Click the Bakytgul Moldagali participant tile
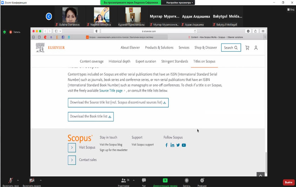 coord(227,17)
